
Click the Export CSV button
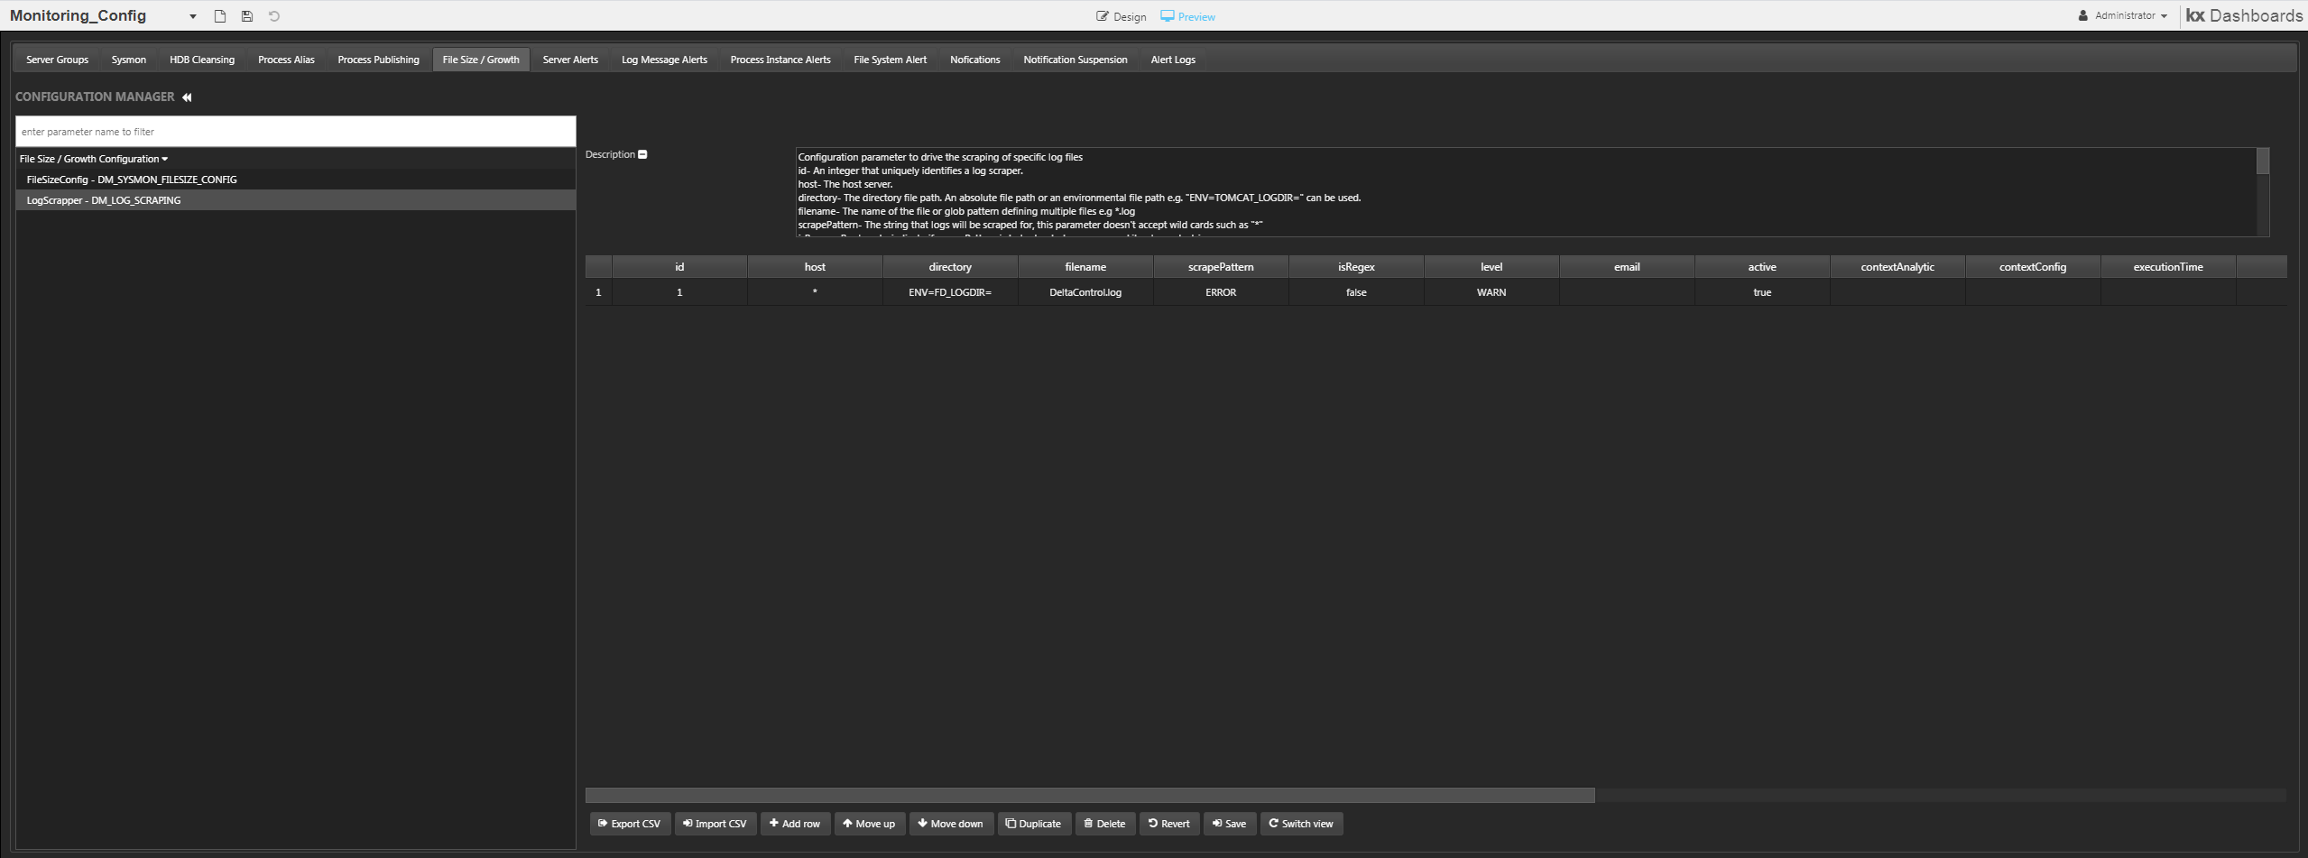[630, 824]
